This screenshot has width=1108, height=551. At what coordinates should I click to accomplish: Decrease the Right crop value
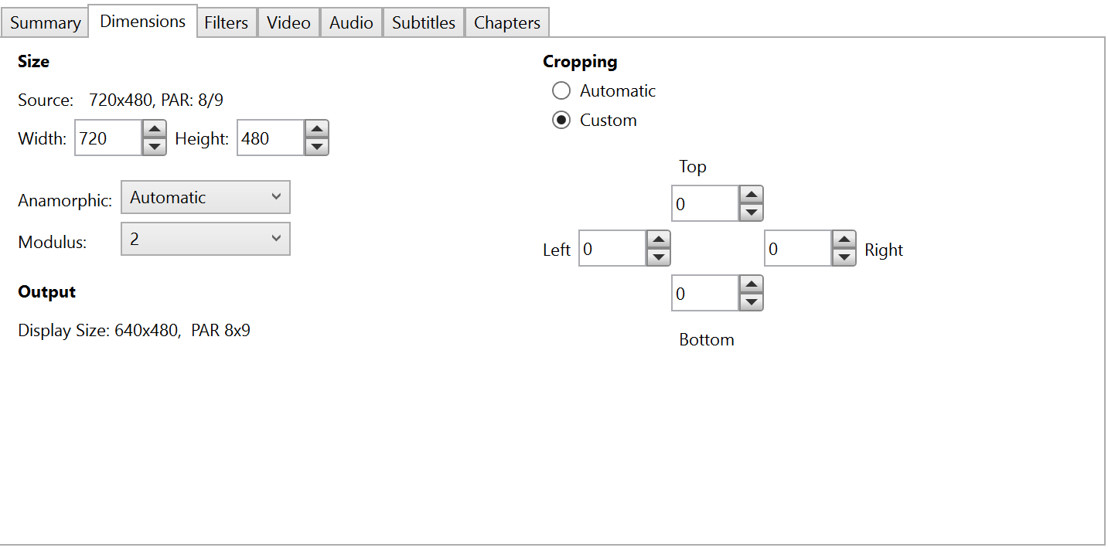point(844,257)
